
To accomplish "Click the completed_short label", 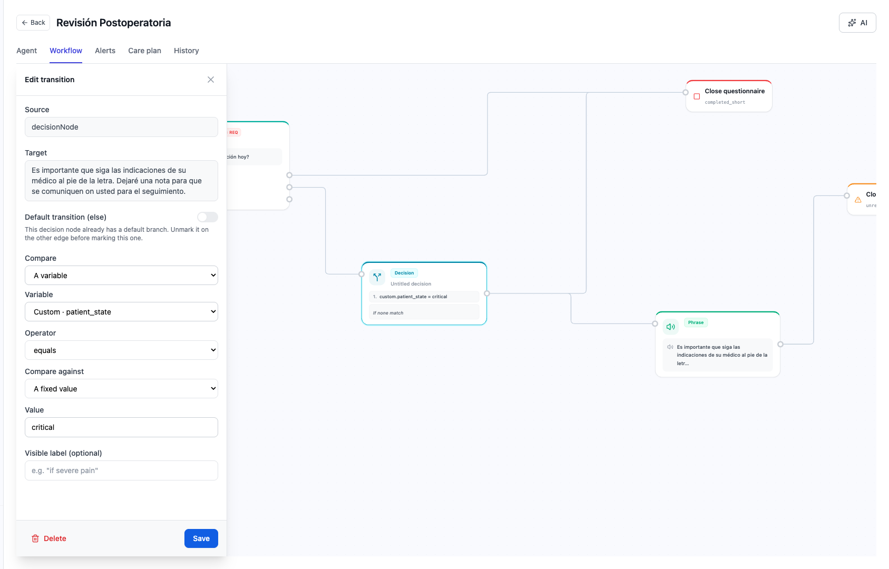I will (x=725, y=102).
